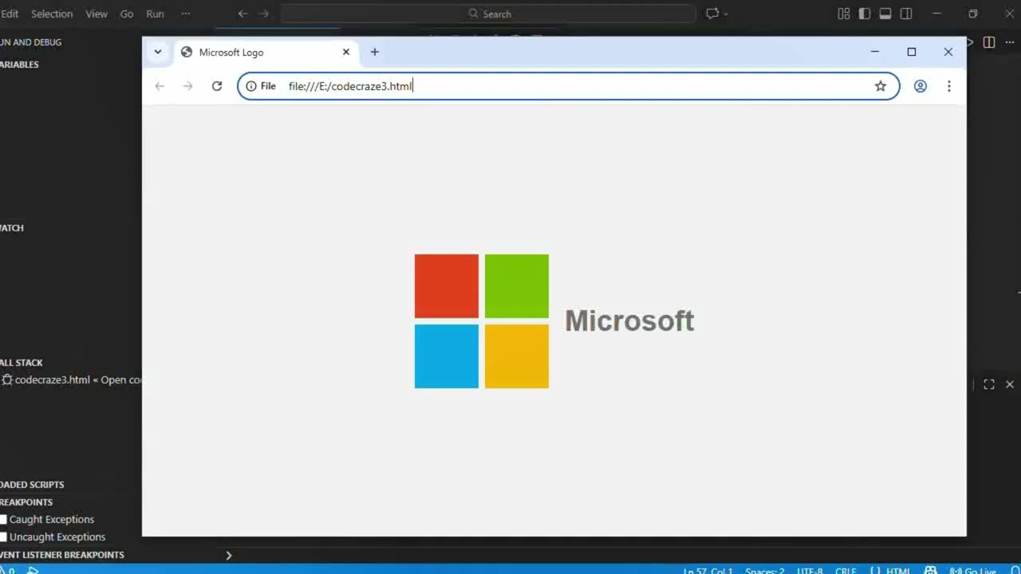Open the chat icon dropdown arrow
Viewport: 1021px width, 574px height.
click(726, 14)
